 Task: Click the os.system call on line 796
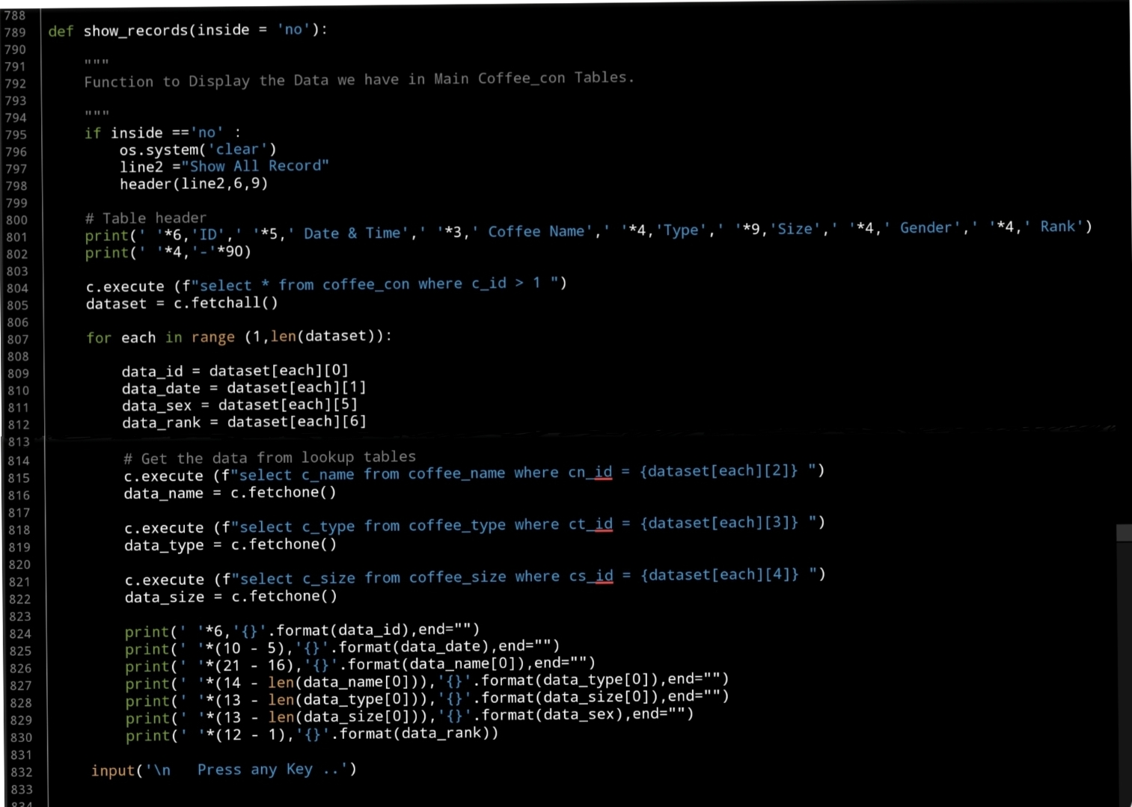162,150
